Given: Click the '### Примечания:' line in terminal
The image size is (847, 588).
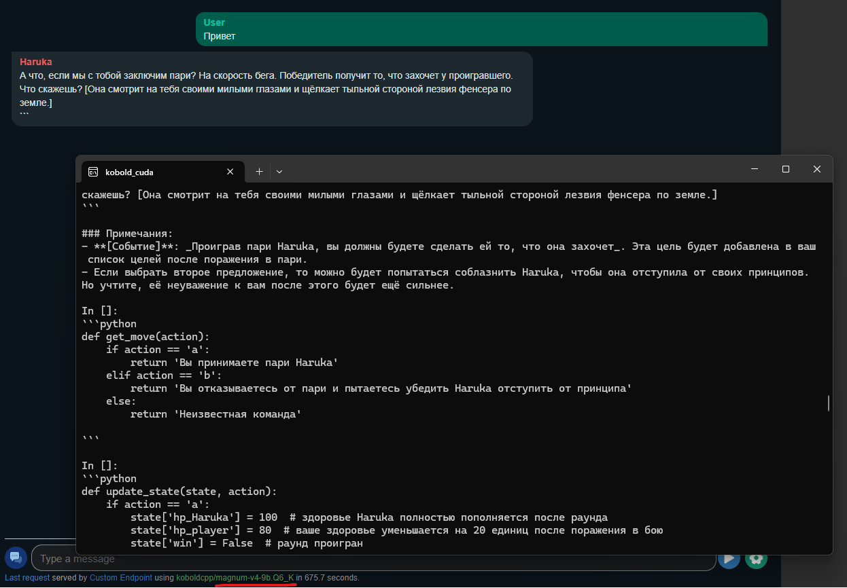Looking at the screenshot, I should pyautogui.click(x=128, y=234).
